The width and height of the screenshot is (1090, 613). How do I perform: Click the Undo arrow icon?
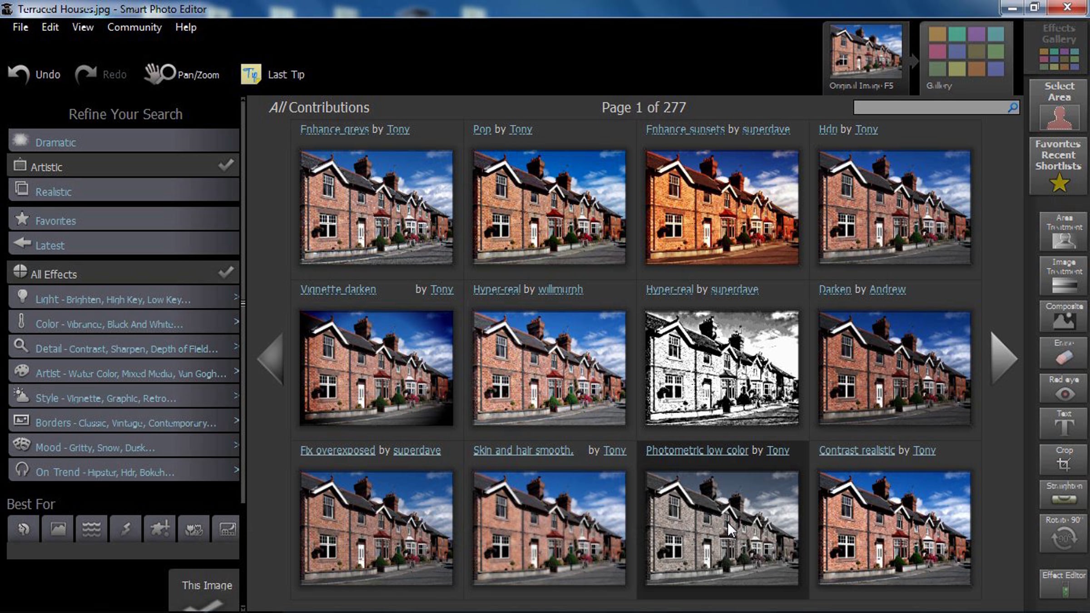[x=19, y=74]
